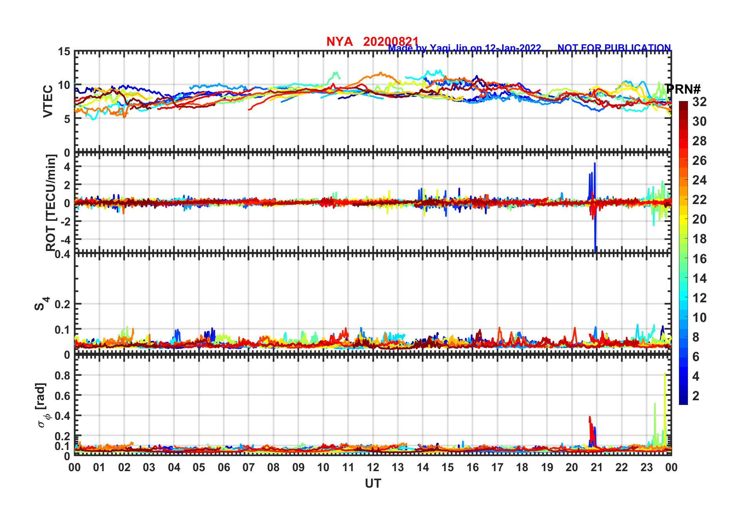Click the sigma phi tick value 0.8

coord(62,375)
